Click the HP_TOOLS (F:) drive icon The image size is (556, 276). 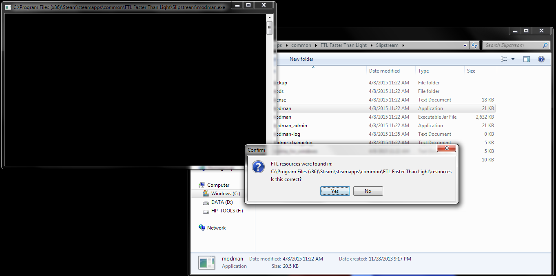[206, 211]
